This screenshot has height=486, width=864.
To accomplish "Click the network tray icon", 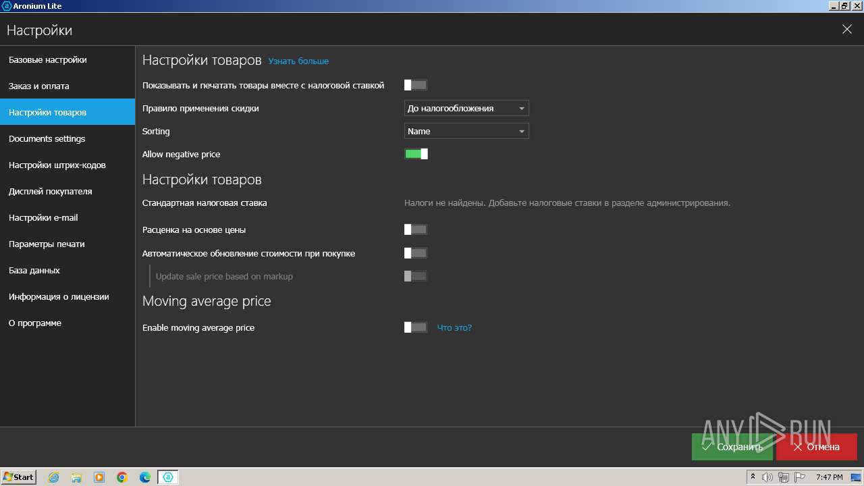I will (x=783, y=477).
